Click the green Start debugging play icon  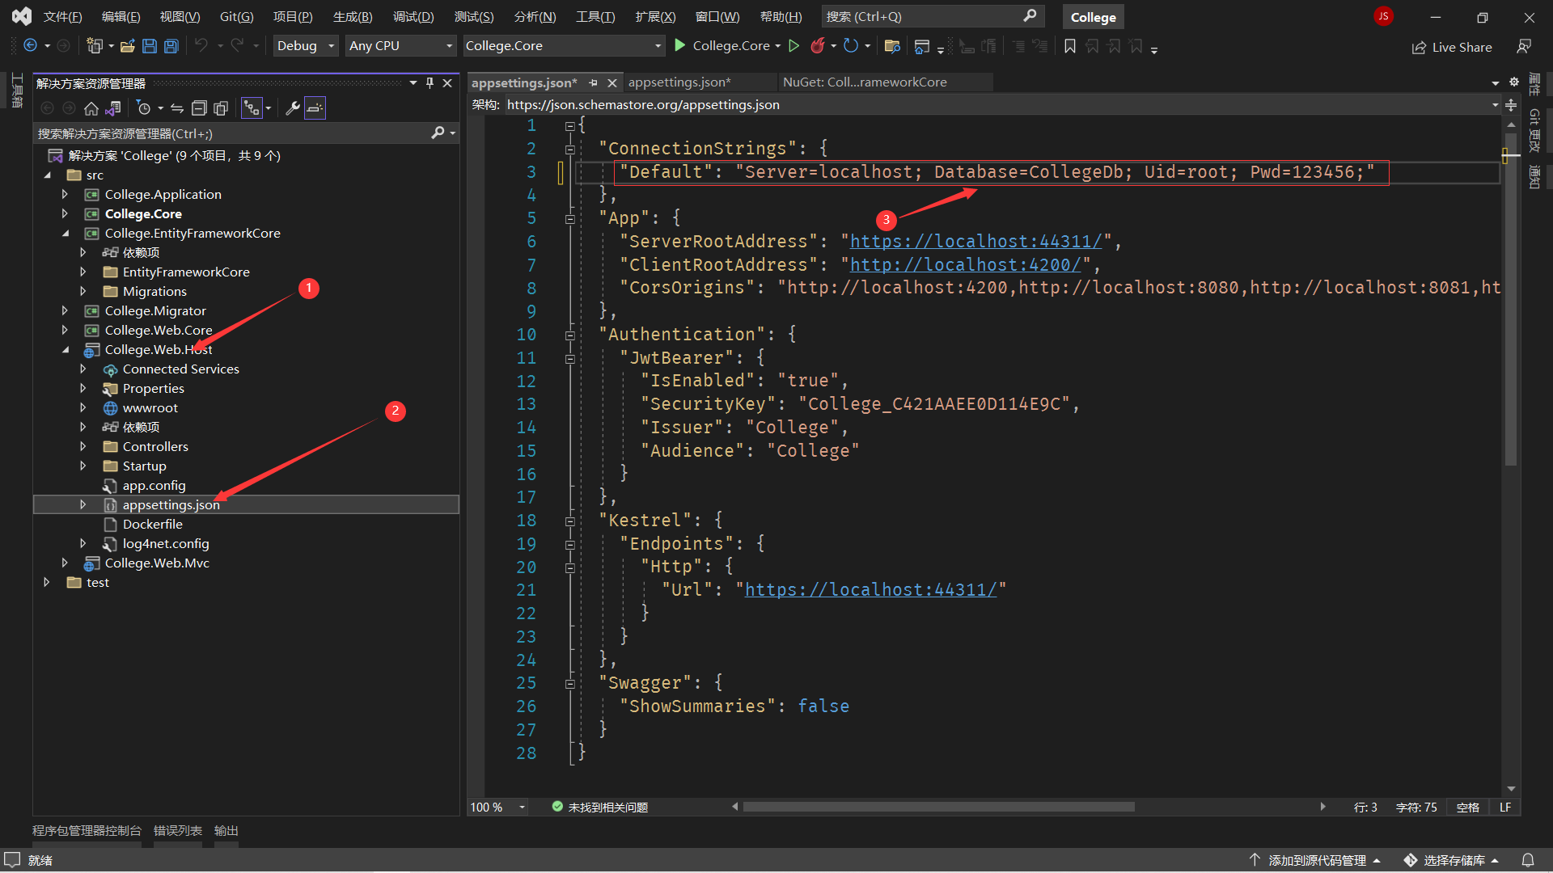[680, 46]
